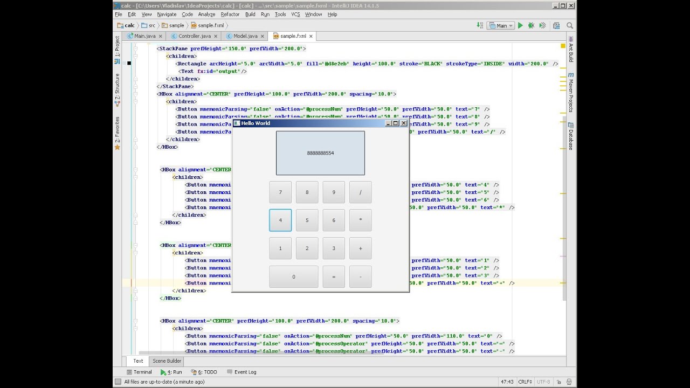Click the gutter color preview on Rectangle line

[129, 63]
